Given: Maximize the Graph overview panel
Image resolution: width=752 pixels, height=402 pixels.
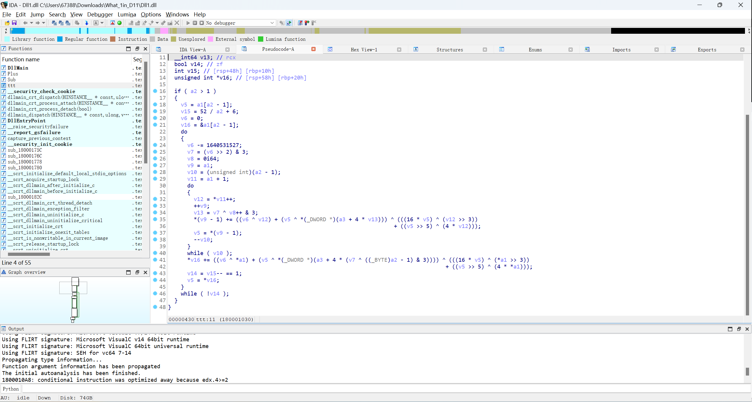Looking at the screenshot, I should 128,272.
